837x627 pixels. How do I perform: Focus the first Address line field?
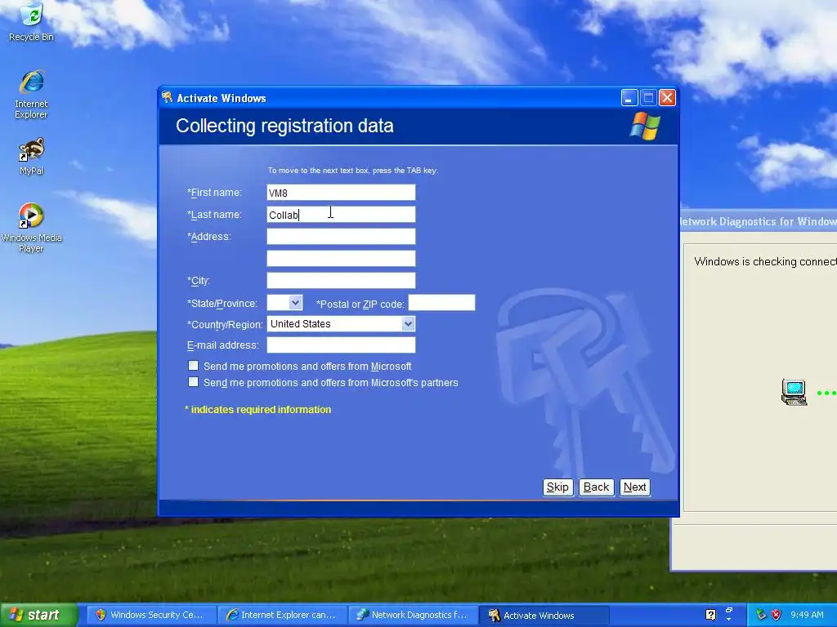click(x=341, y=236)
